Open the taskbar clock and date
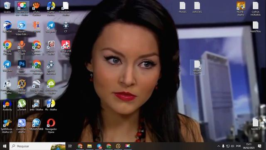The width and height of the screenshot is (266, 150). click(249, 146)
